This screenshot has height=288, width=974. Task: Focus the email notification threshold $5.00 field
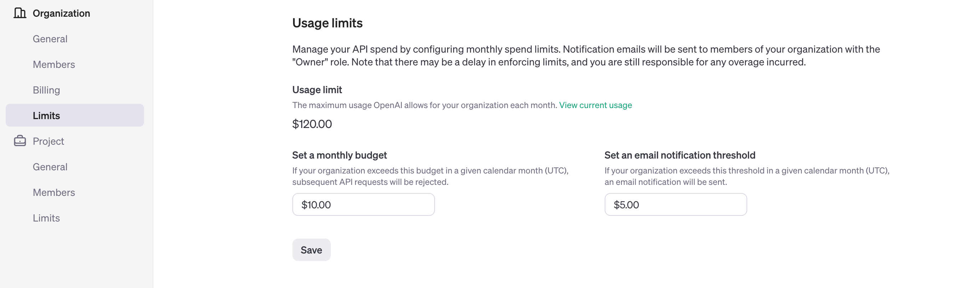tap(675, 205)
